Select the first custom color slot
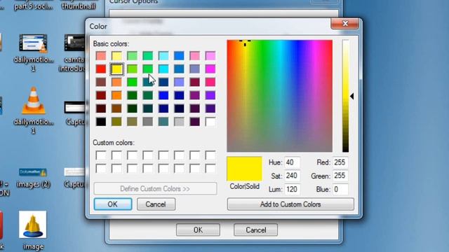The width and height of the screenshot is (449, 252). point(101,155)
